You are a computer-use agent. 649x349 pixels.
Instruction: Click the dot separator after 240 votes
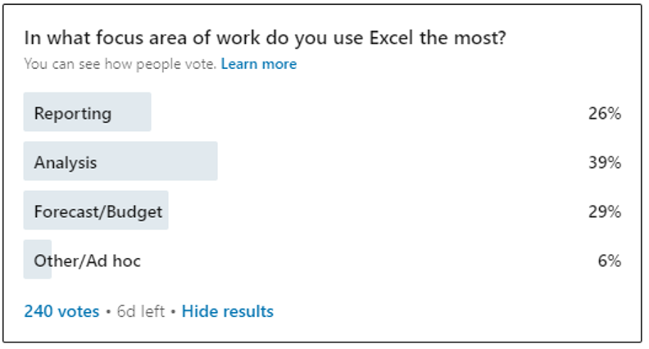pyautogui.click(x=108, y=311)
